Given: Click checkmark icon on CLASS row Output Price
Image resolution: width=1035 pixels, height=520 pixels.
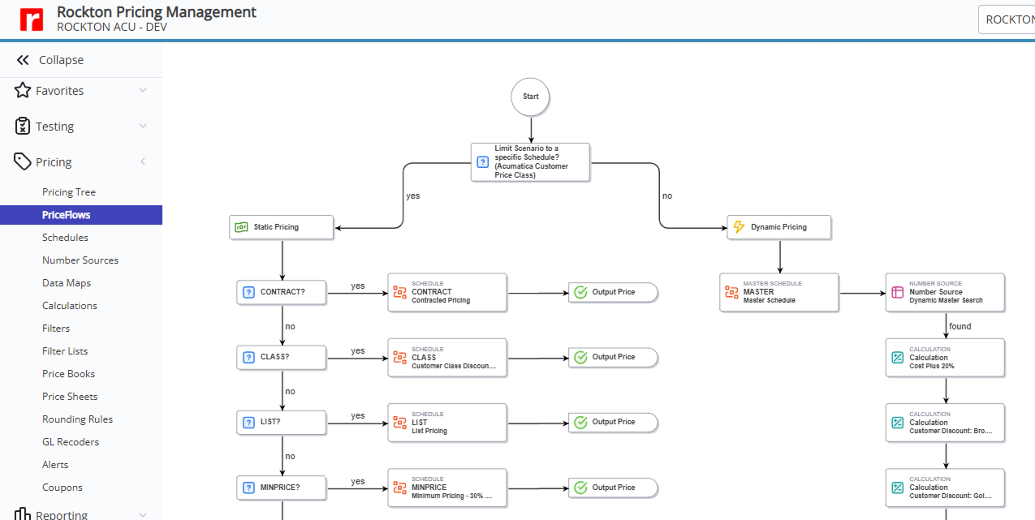Looking at the screenshot, I should pos(580,357).
